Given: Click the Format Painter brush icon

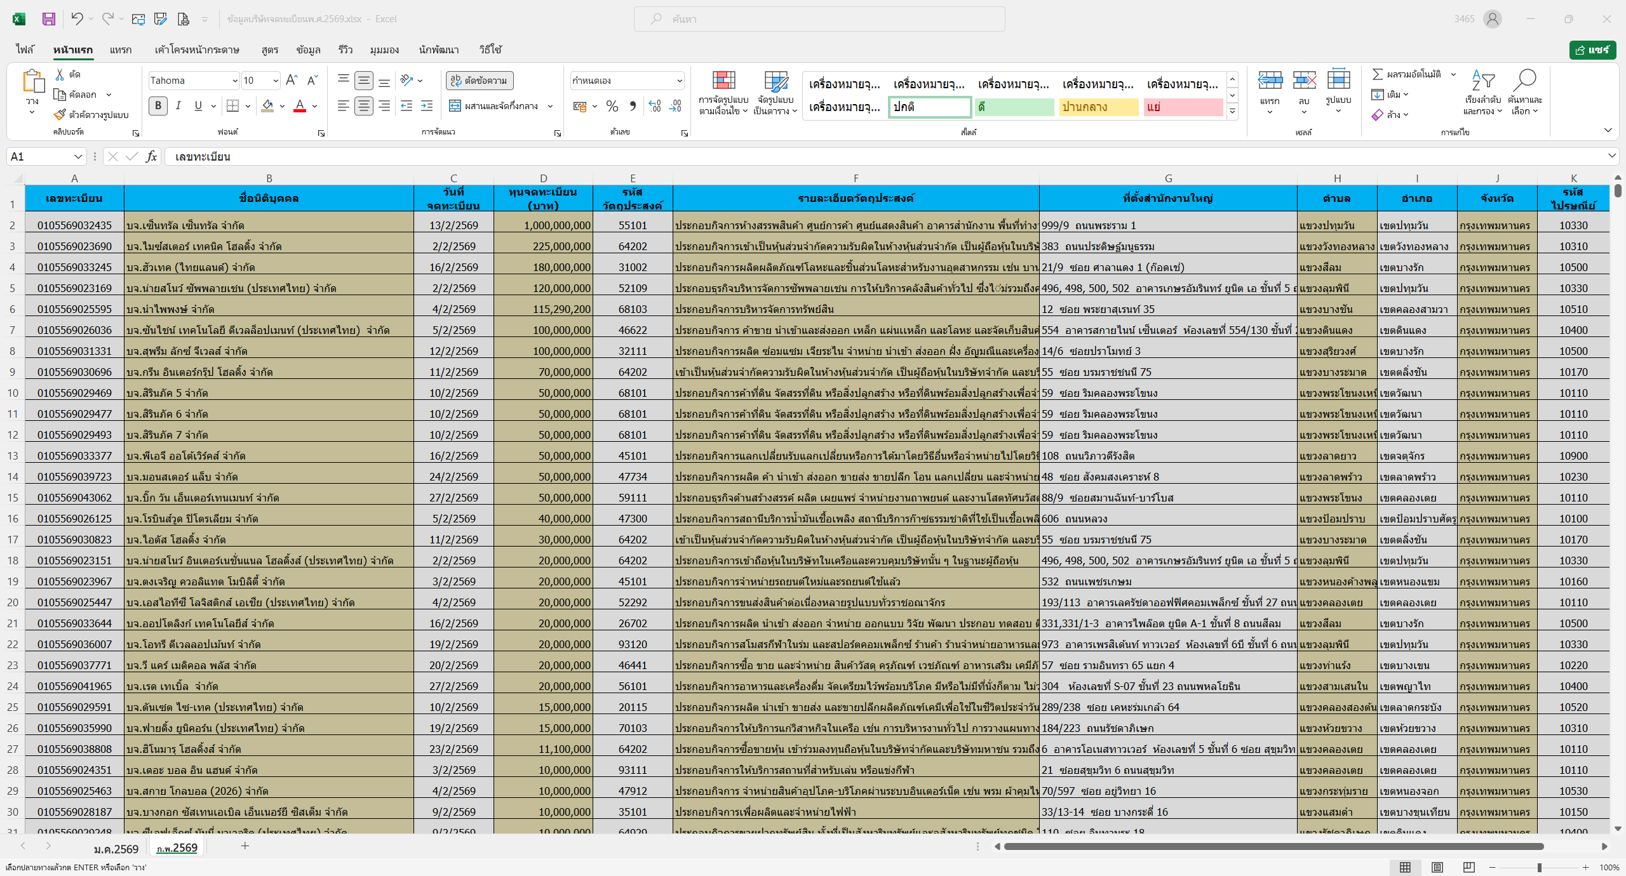Looking at the screenshot, I should [x=60, y=115].
